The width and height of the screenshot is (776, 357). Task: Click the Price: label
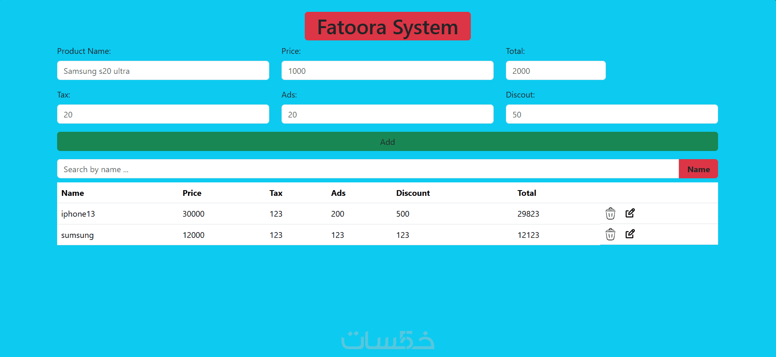(x=291, y=51)
